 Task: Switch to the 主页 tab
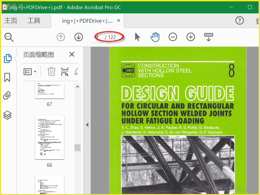point(11,20)
